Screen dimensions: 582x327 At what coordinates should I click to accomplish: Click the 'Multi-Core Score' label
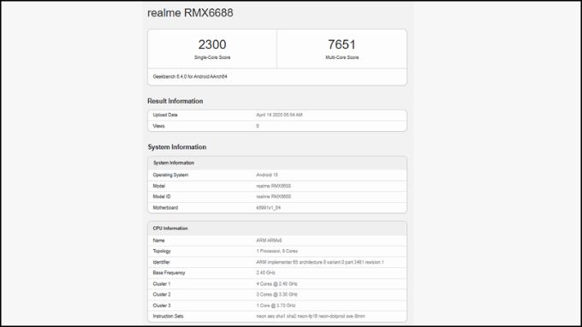click(341, 57)
